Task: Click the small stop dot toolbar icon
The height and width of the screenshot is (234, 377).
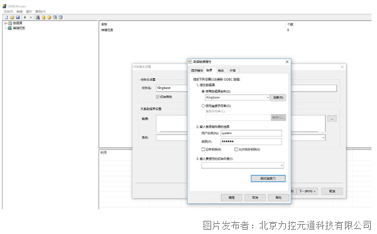Action: click(x=31, y=18)
